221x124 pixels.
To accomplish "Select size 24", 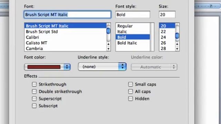I will [167, 37].
